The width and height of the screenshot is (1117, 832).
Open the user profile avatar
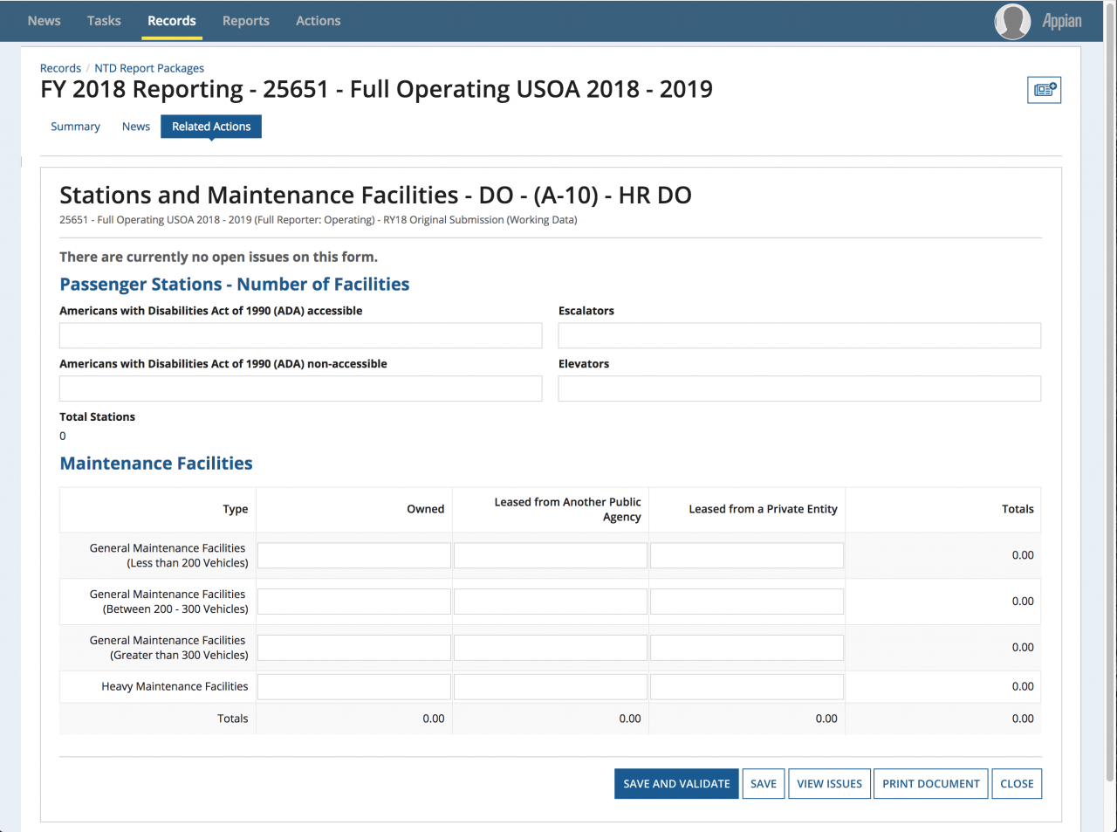[1012, 21]
